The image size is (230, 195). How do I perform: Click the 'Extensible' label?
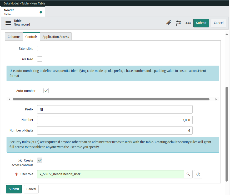click(26, 48)
